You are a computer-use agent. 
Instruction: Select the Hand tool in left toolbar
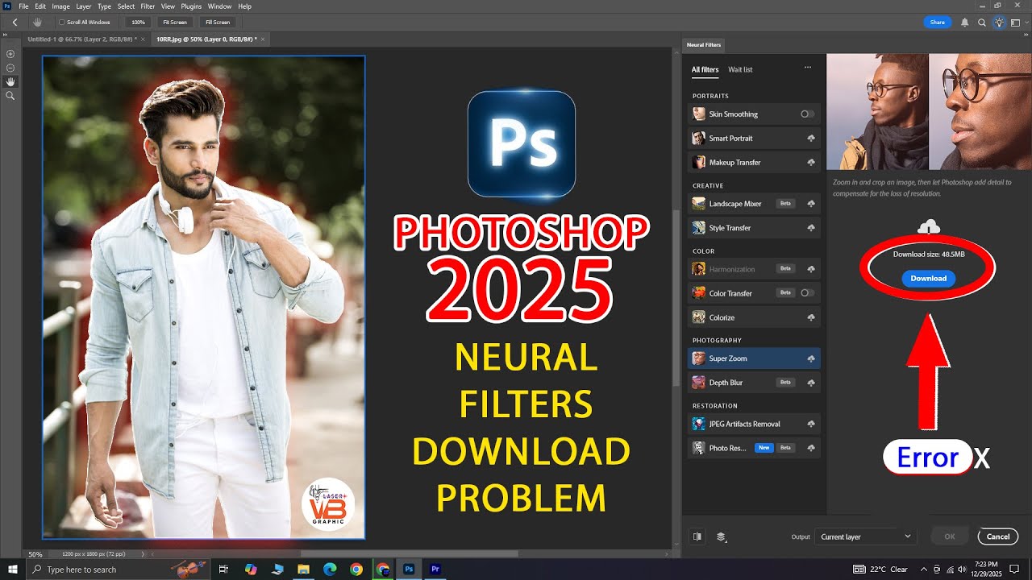tap(10, 81)
